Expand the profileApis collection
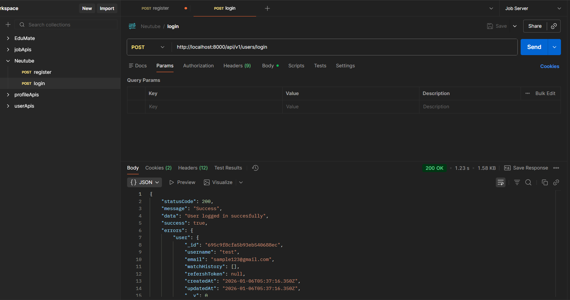 (8, 95)
